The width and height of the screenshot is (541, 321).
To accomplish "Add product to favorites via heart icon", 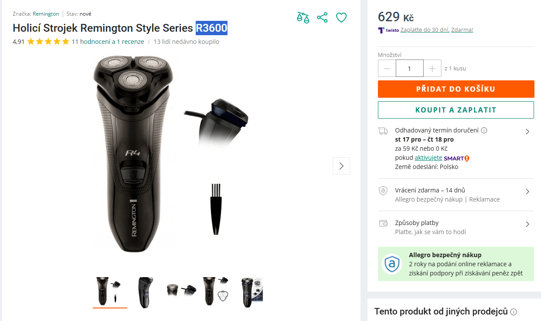I will [x=341, y=17].
